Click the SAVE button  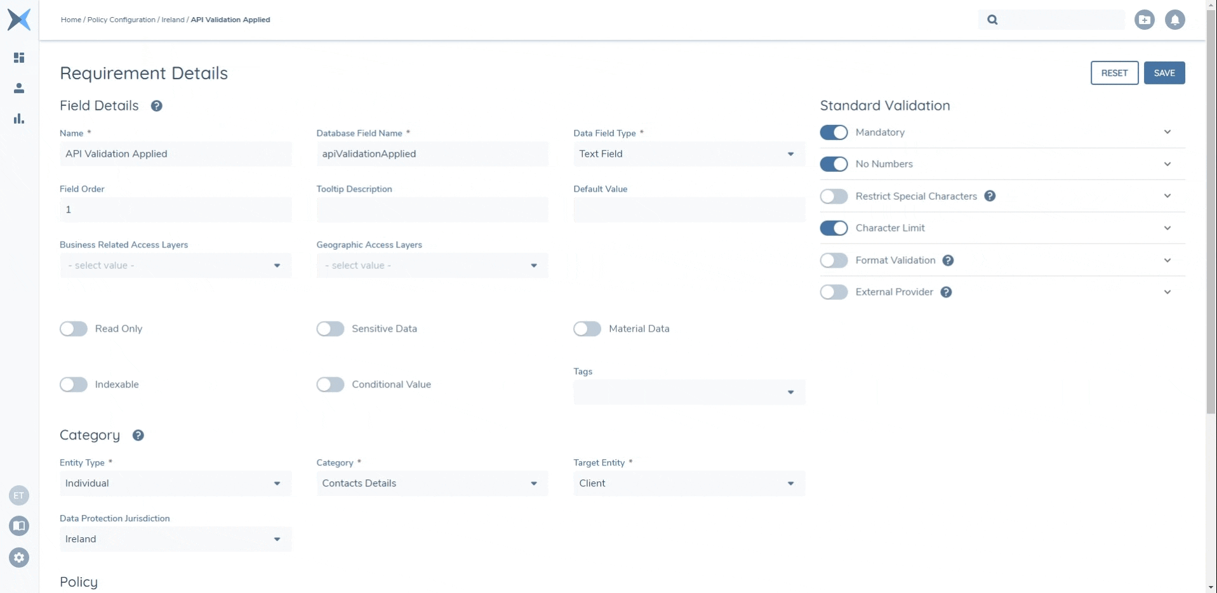tap(1164, 72)
